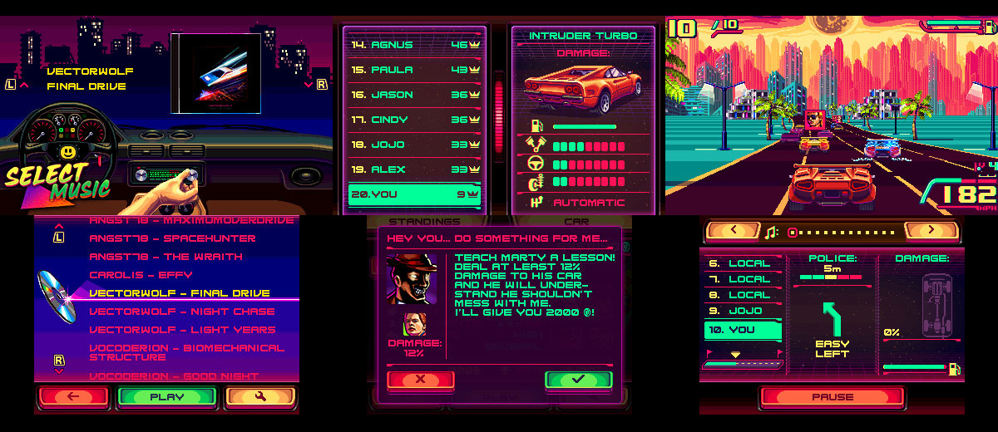Click the spinning CD disc icon
998x432 pixels.
pyautogui.click(x=57, y=297)
